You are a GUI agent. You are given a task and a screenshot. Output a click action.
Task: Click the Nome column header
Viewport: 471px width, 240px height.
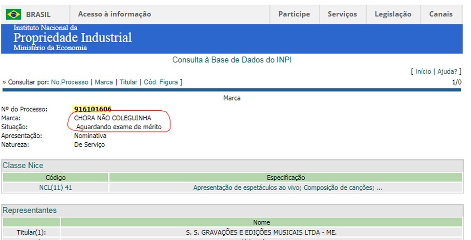pyautogui.click(x=261, y=222)
